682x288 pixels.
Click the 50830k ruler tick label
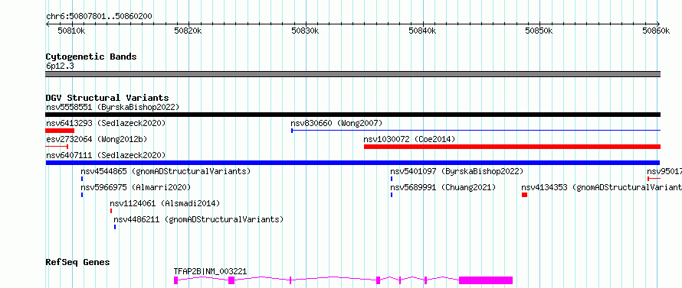tap(305, 31)
